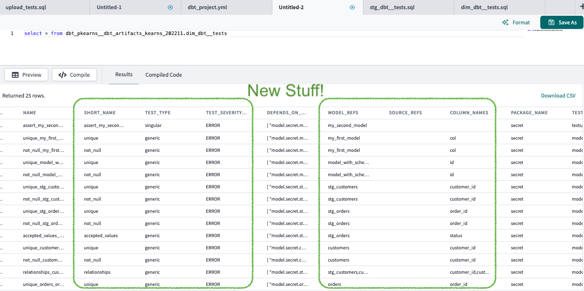The width and height of the screenshot is (584, 291).
Task: Click the TEST_TYPE column header
Action: [x=158, y=113]
